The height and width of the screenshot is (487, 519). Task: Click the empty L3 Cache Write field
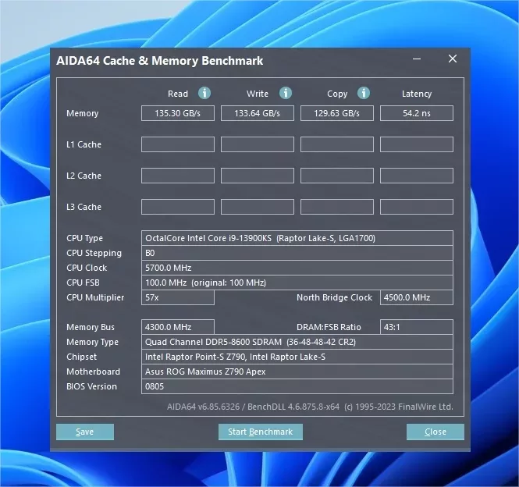(x=258, y=207)
